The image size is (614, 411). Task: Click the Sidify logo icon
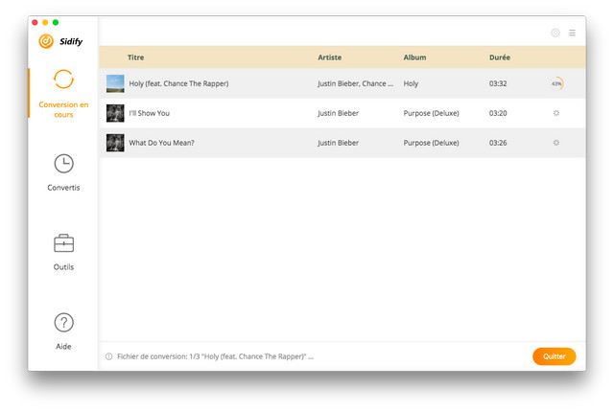pos(45,41)
